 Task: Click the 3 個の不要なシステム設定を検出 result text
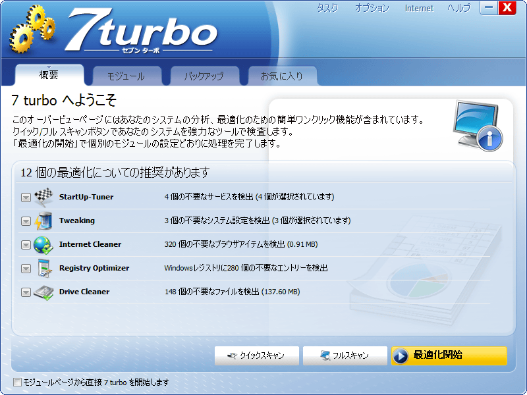(258, 221)
